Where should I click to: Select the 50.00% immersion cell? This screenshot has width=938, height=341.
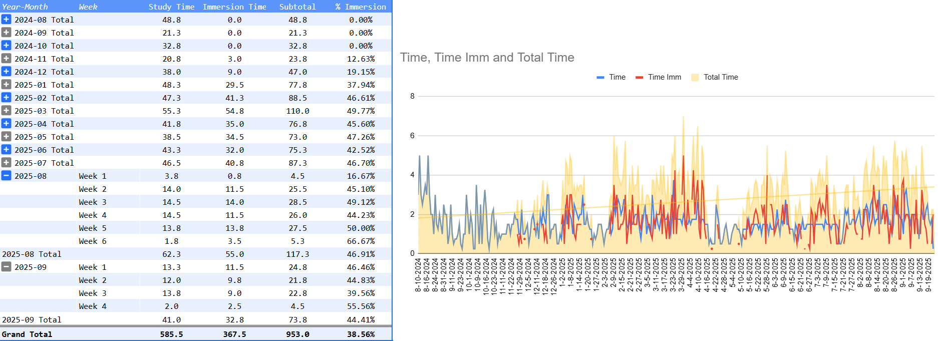[x=361, y=228]
